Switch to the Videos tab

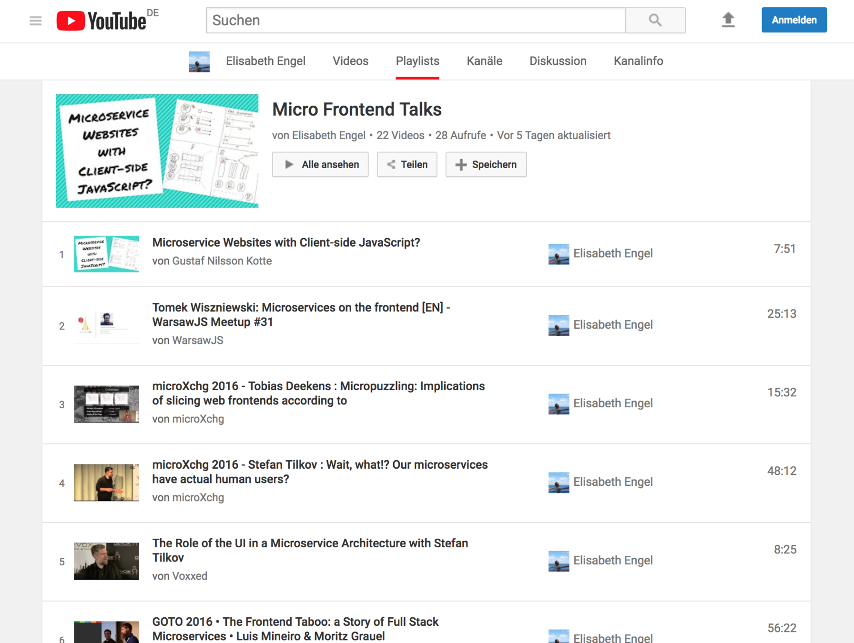(350, 61)
